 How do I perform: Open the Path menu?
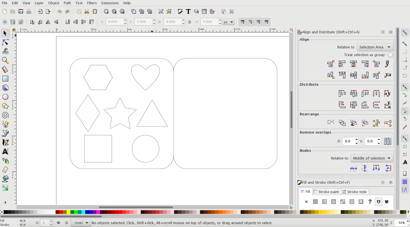(x=67, y=3)
